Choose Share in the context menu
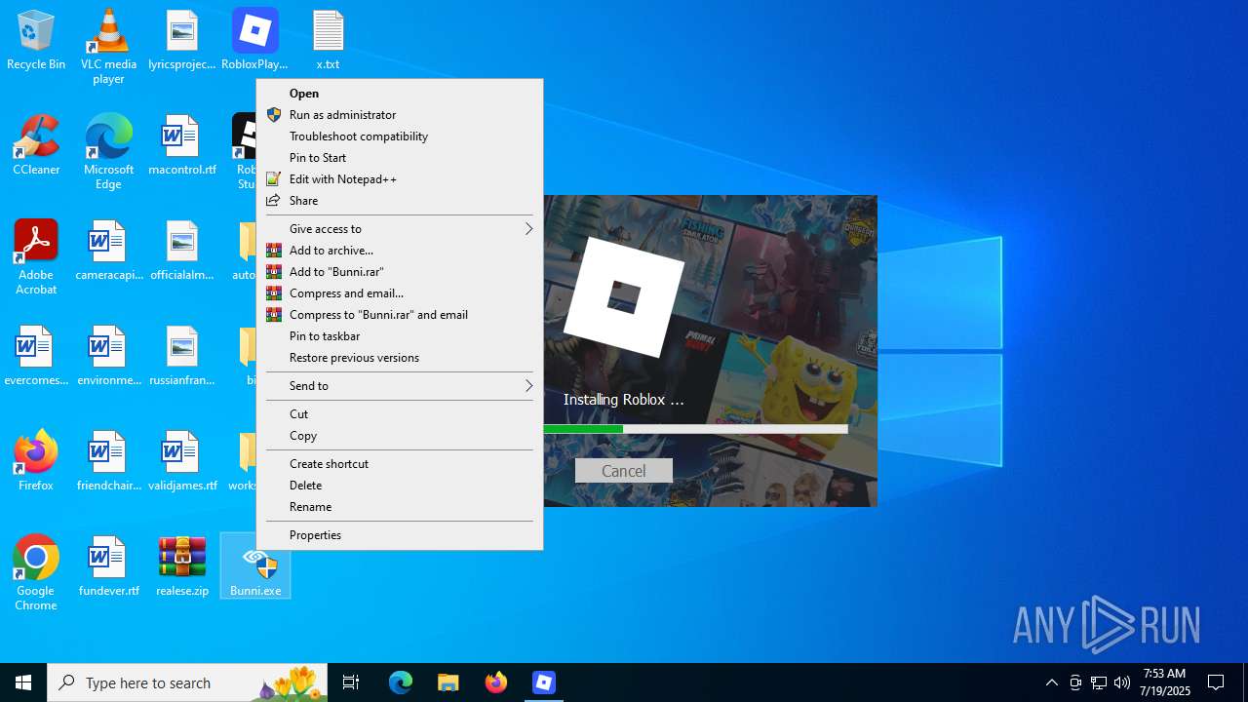 (x=400, y=201)
